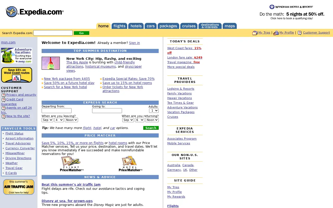The height and width of the screenshot is (208, 333).
Task: Open the returning time dropdown
Action: [x=152, y=120]
